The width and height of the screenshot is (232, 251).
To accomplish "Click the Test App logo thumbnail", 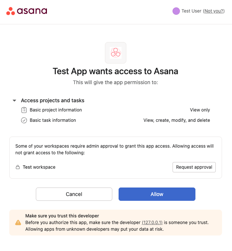I will click(116, 53).
